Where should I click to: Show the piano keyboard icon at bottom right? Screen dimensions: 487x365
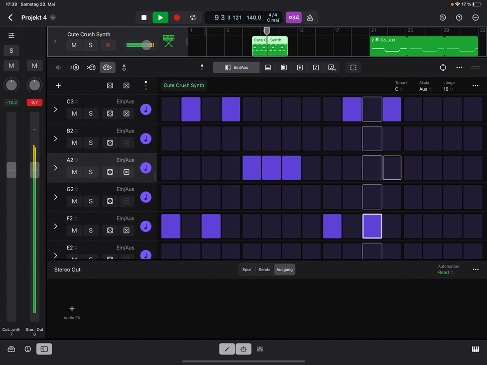(x=475, y=349)
